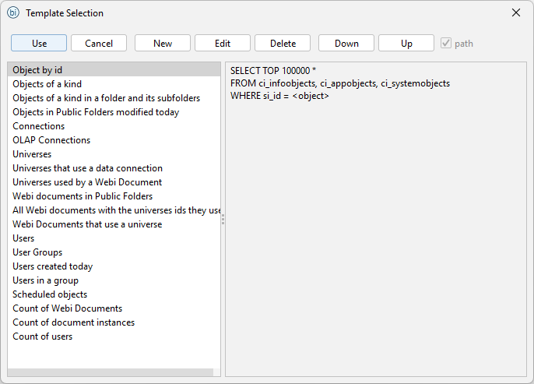This screenshot has height=384, width=534.
Task: Toggle the path checkbox
Action: coord(446,44)
